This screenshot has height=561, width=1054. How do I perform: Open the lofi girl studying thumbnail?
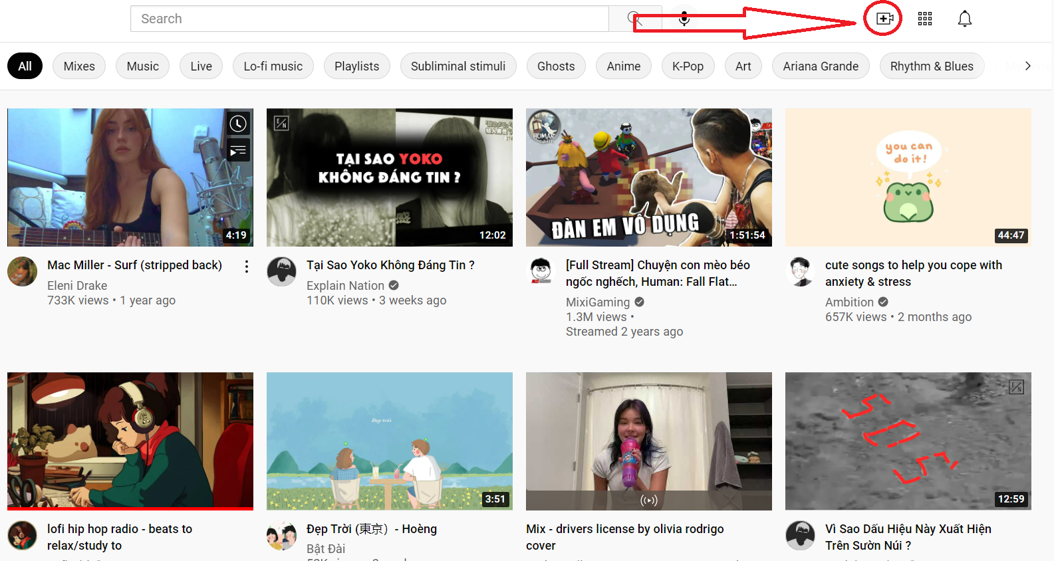pyautogui.click(x=130, y=441)
